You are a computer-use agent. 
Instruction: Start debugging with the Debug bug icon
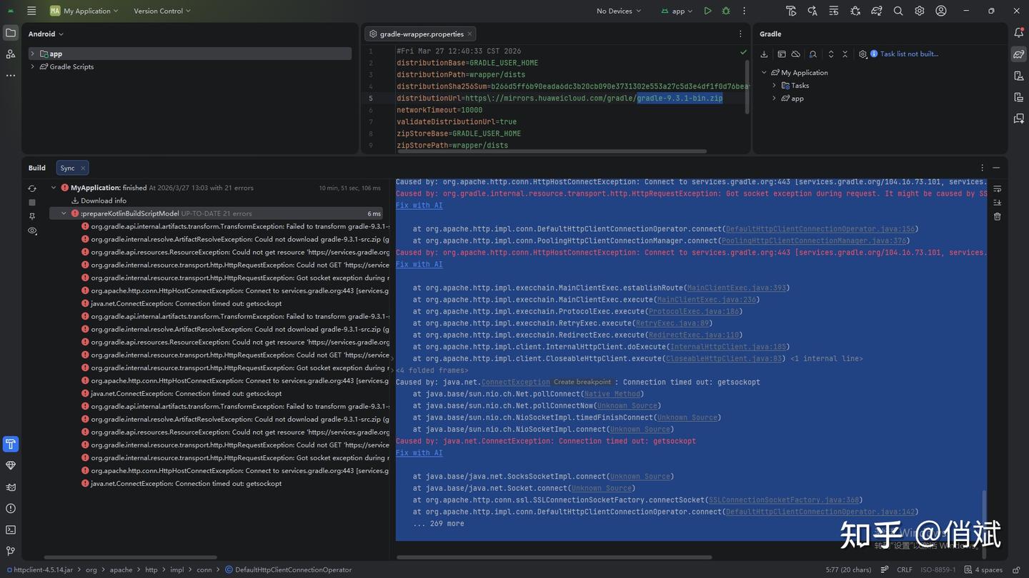coord(726,11)
